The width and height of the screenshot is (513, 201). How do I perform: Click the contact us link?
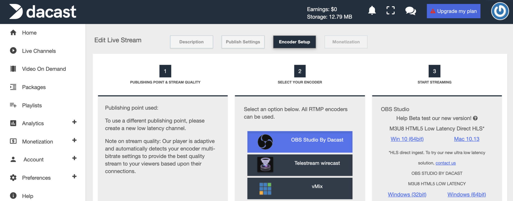[x=446, y=163]
